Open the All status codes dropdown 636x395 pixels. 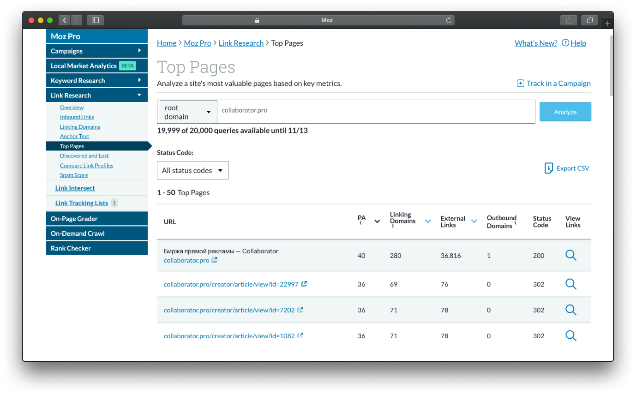click(x=192, y=170)
